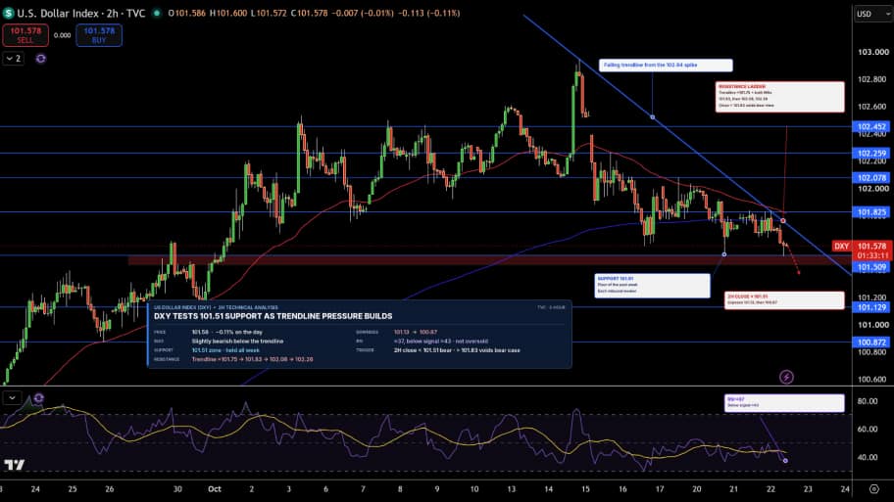Viewport: 894px width, 502px height.
Task: Click the 0.000 spread value
Action: pos(62,35)
